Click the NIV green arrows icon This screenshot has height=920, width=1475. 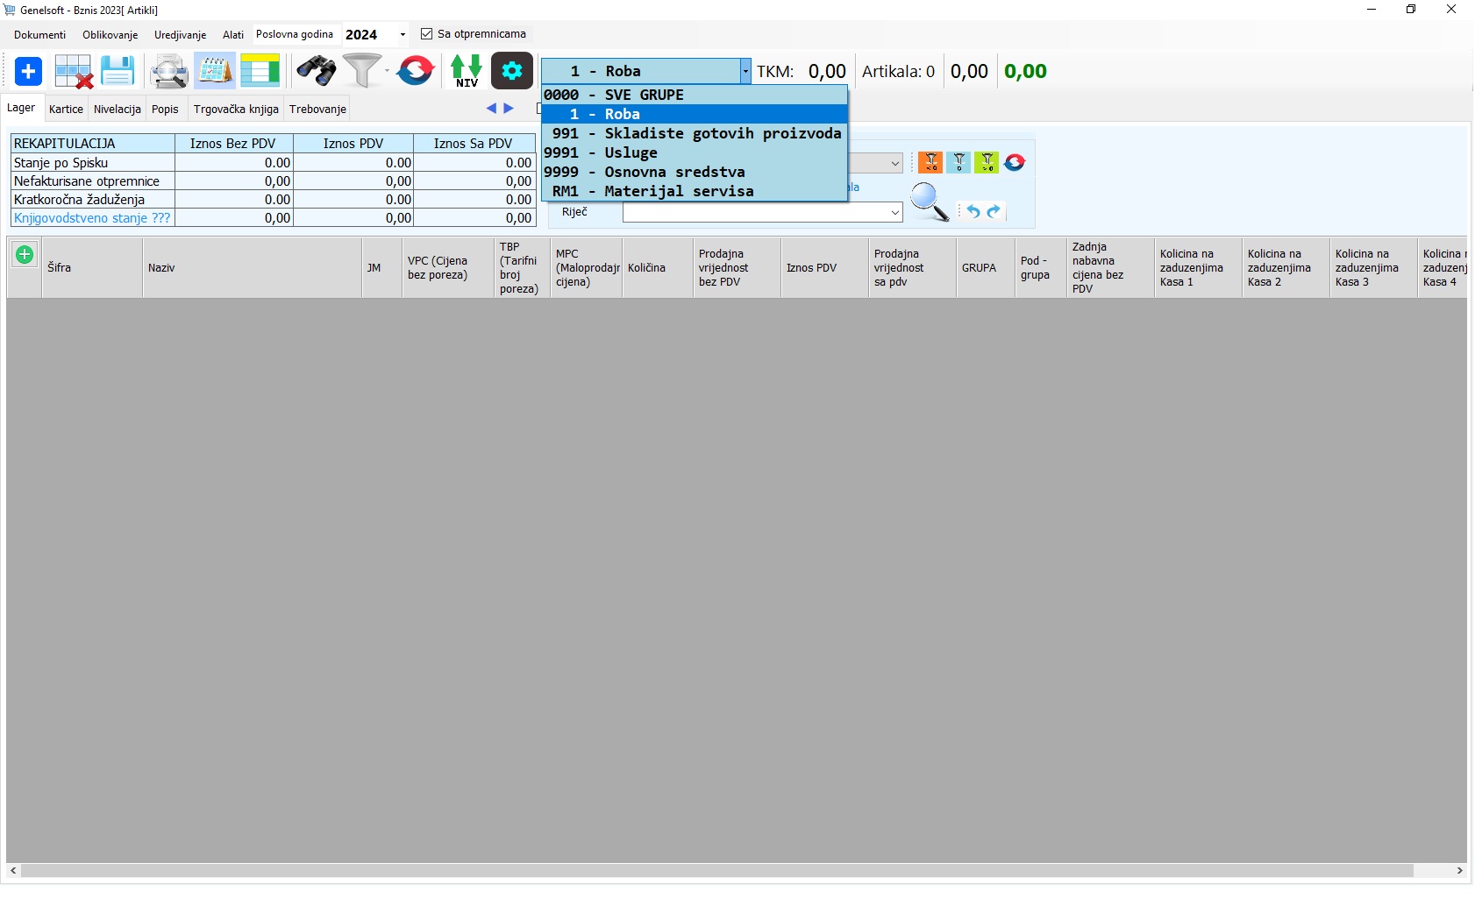pos(467,71)
